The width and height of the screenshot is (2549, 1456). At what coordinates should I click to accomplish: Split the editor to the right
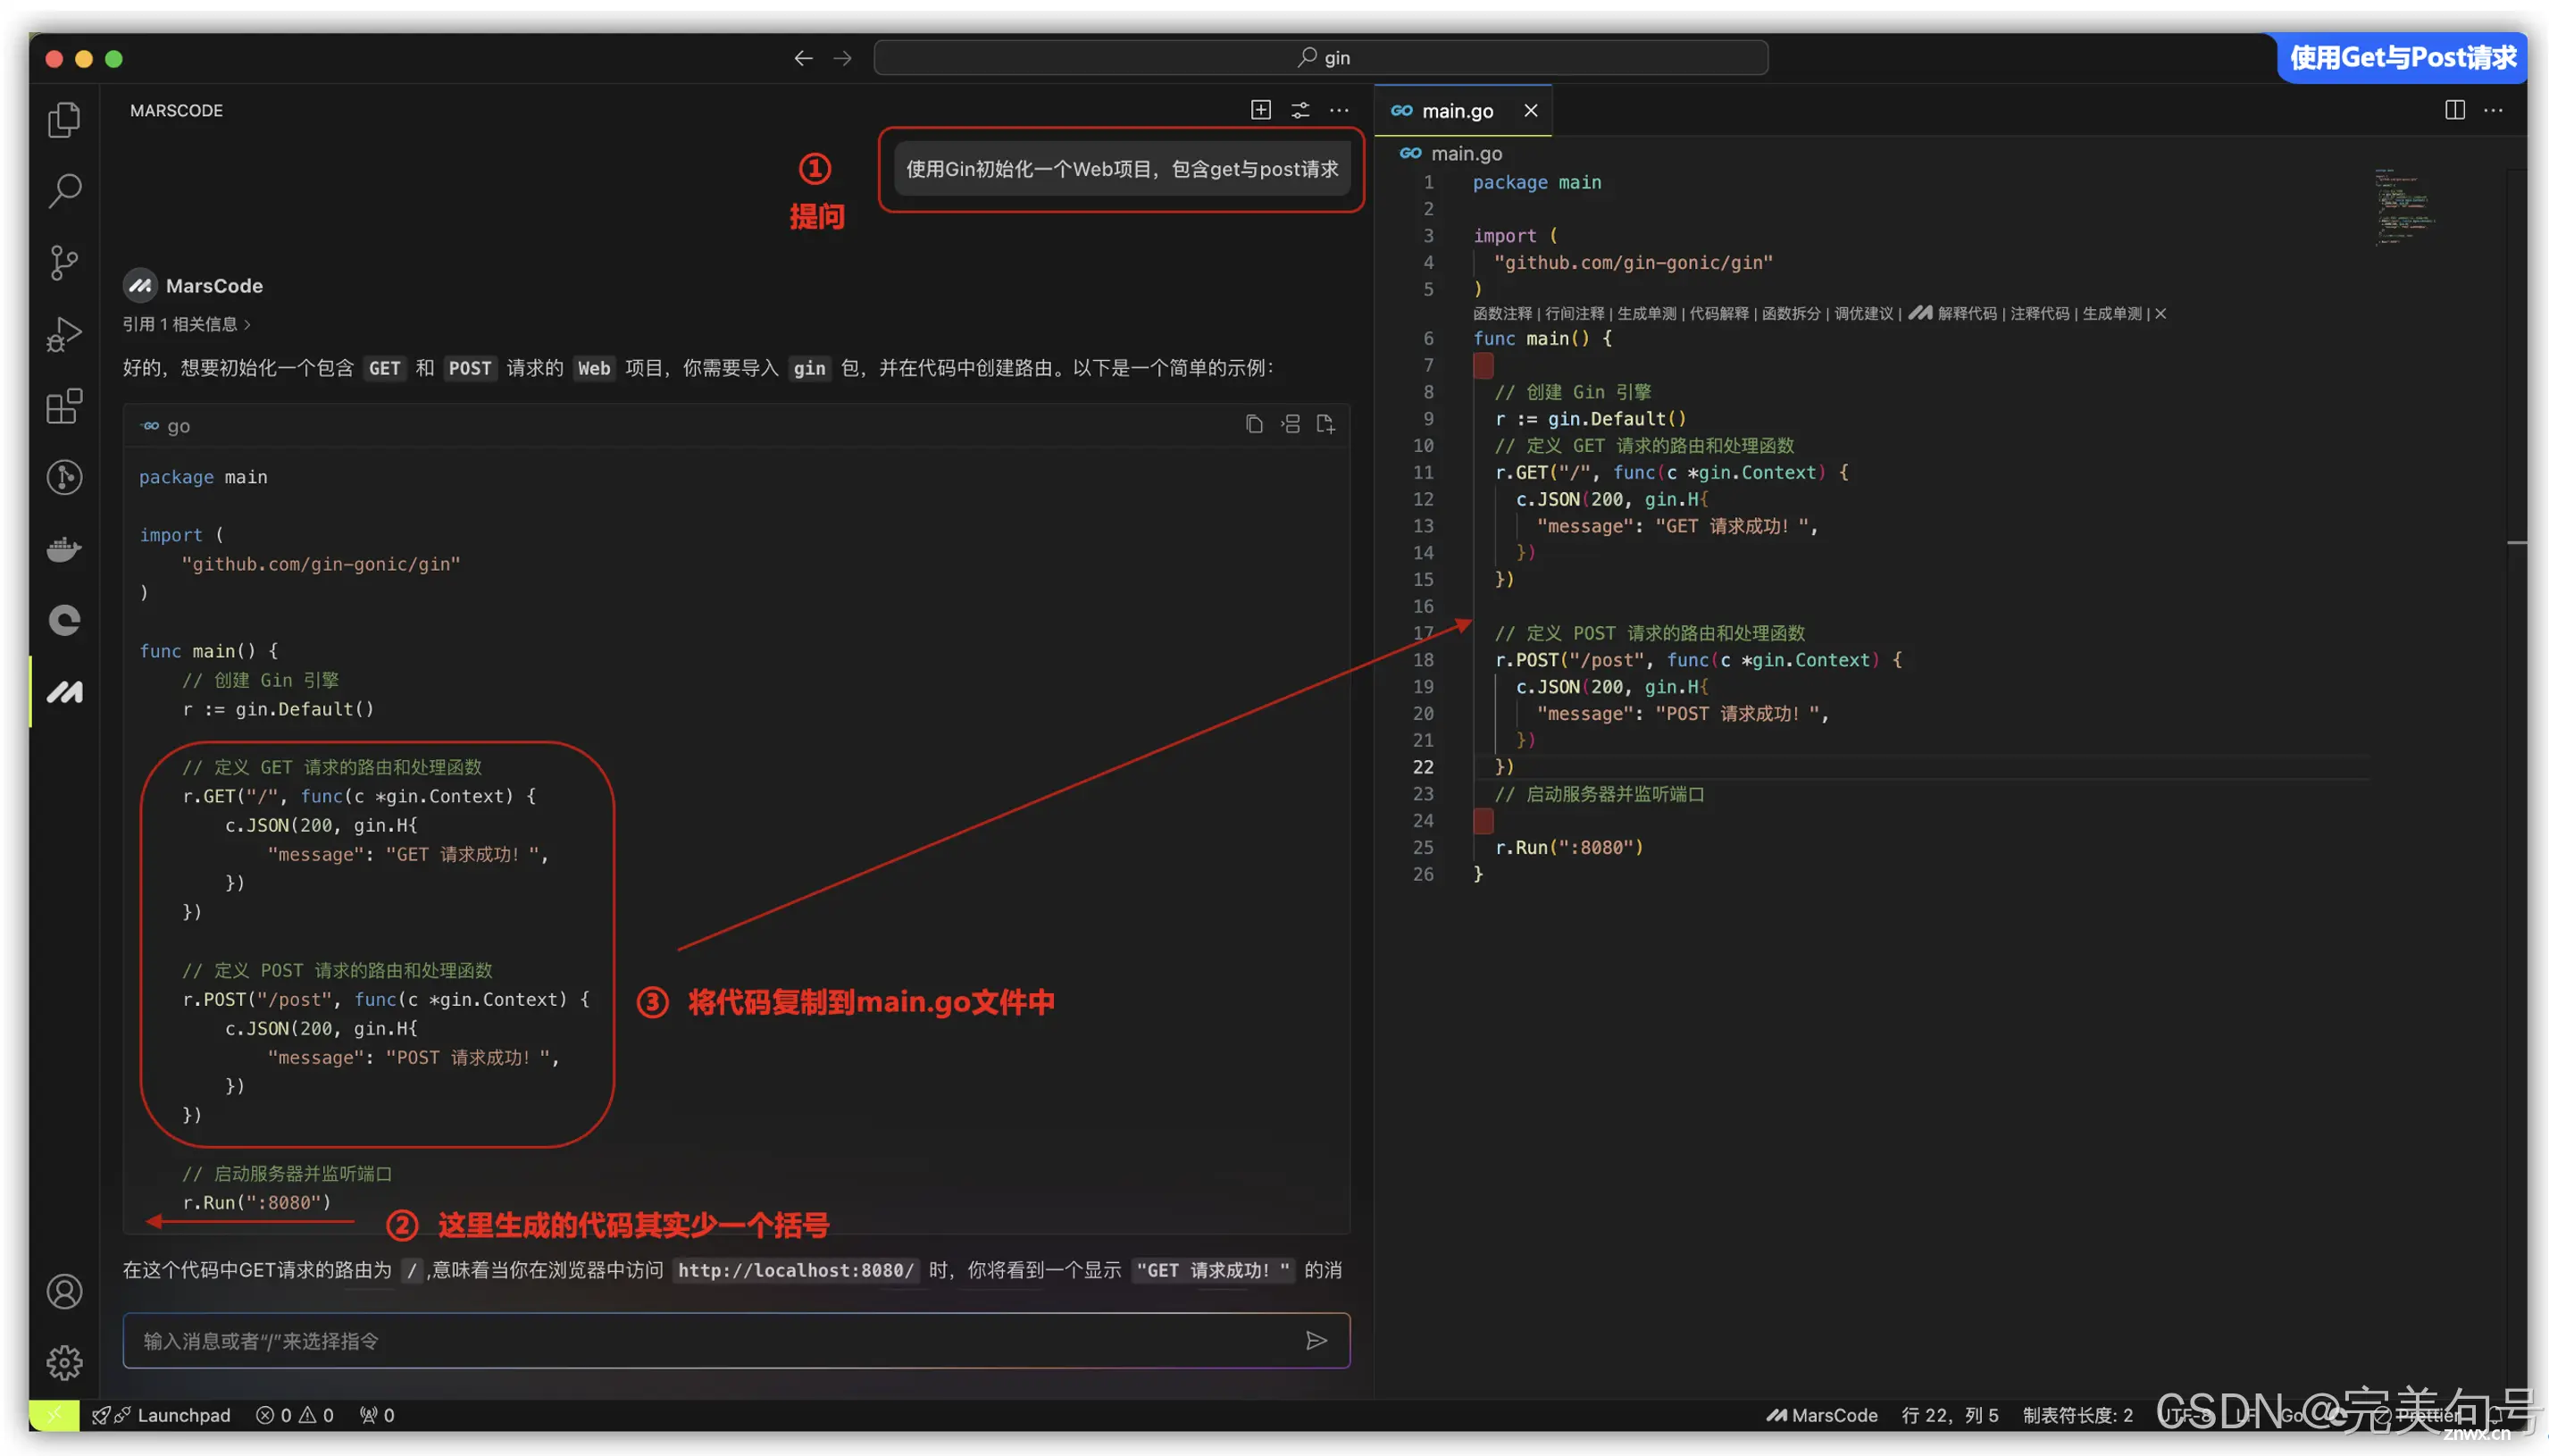[x=2454, y=110]
